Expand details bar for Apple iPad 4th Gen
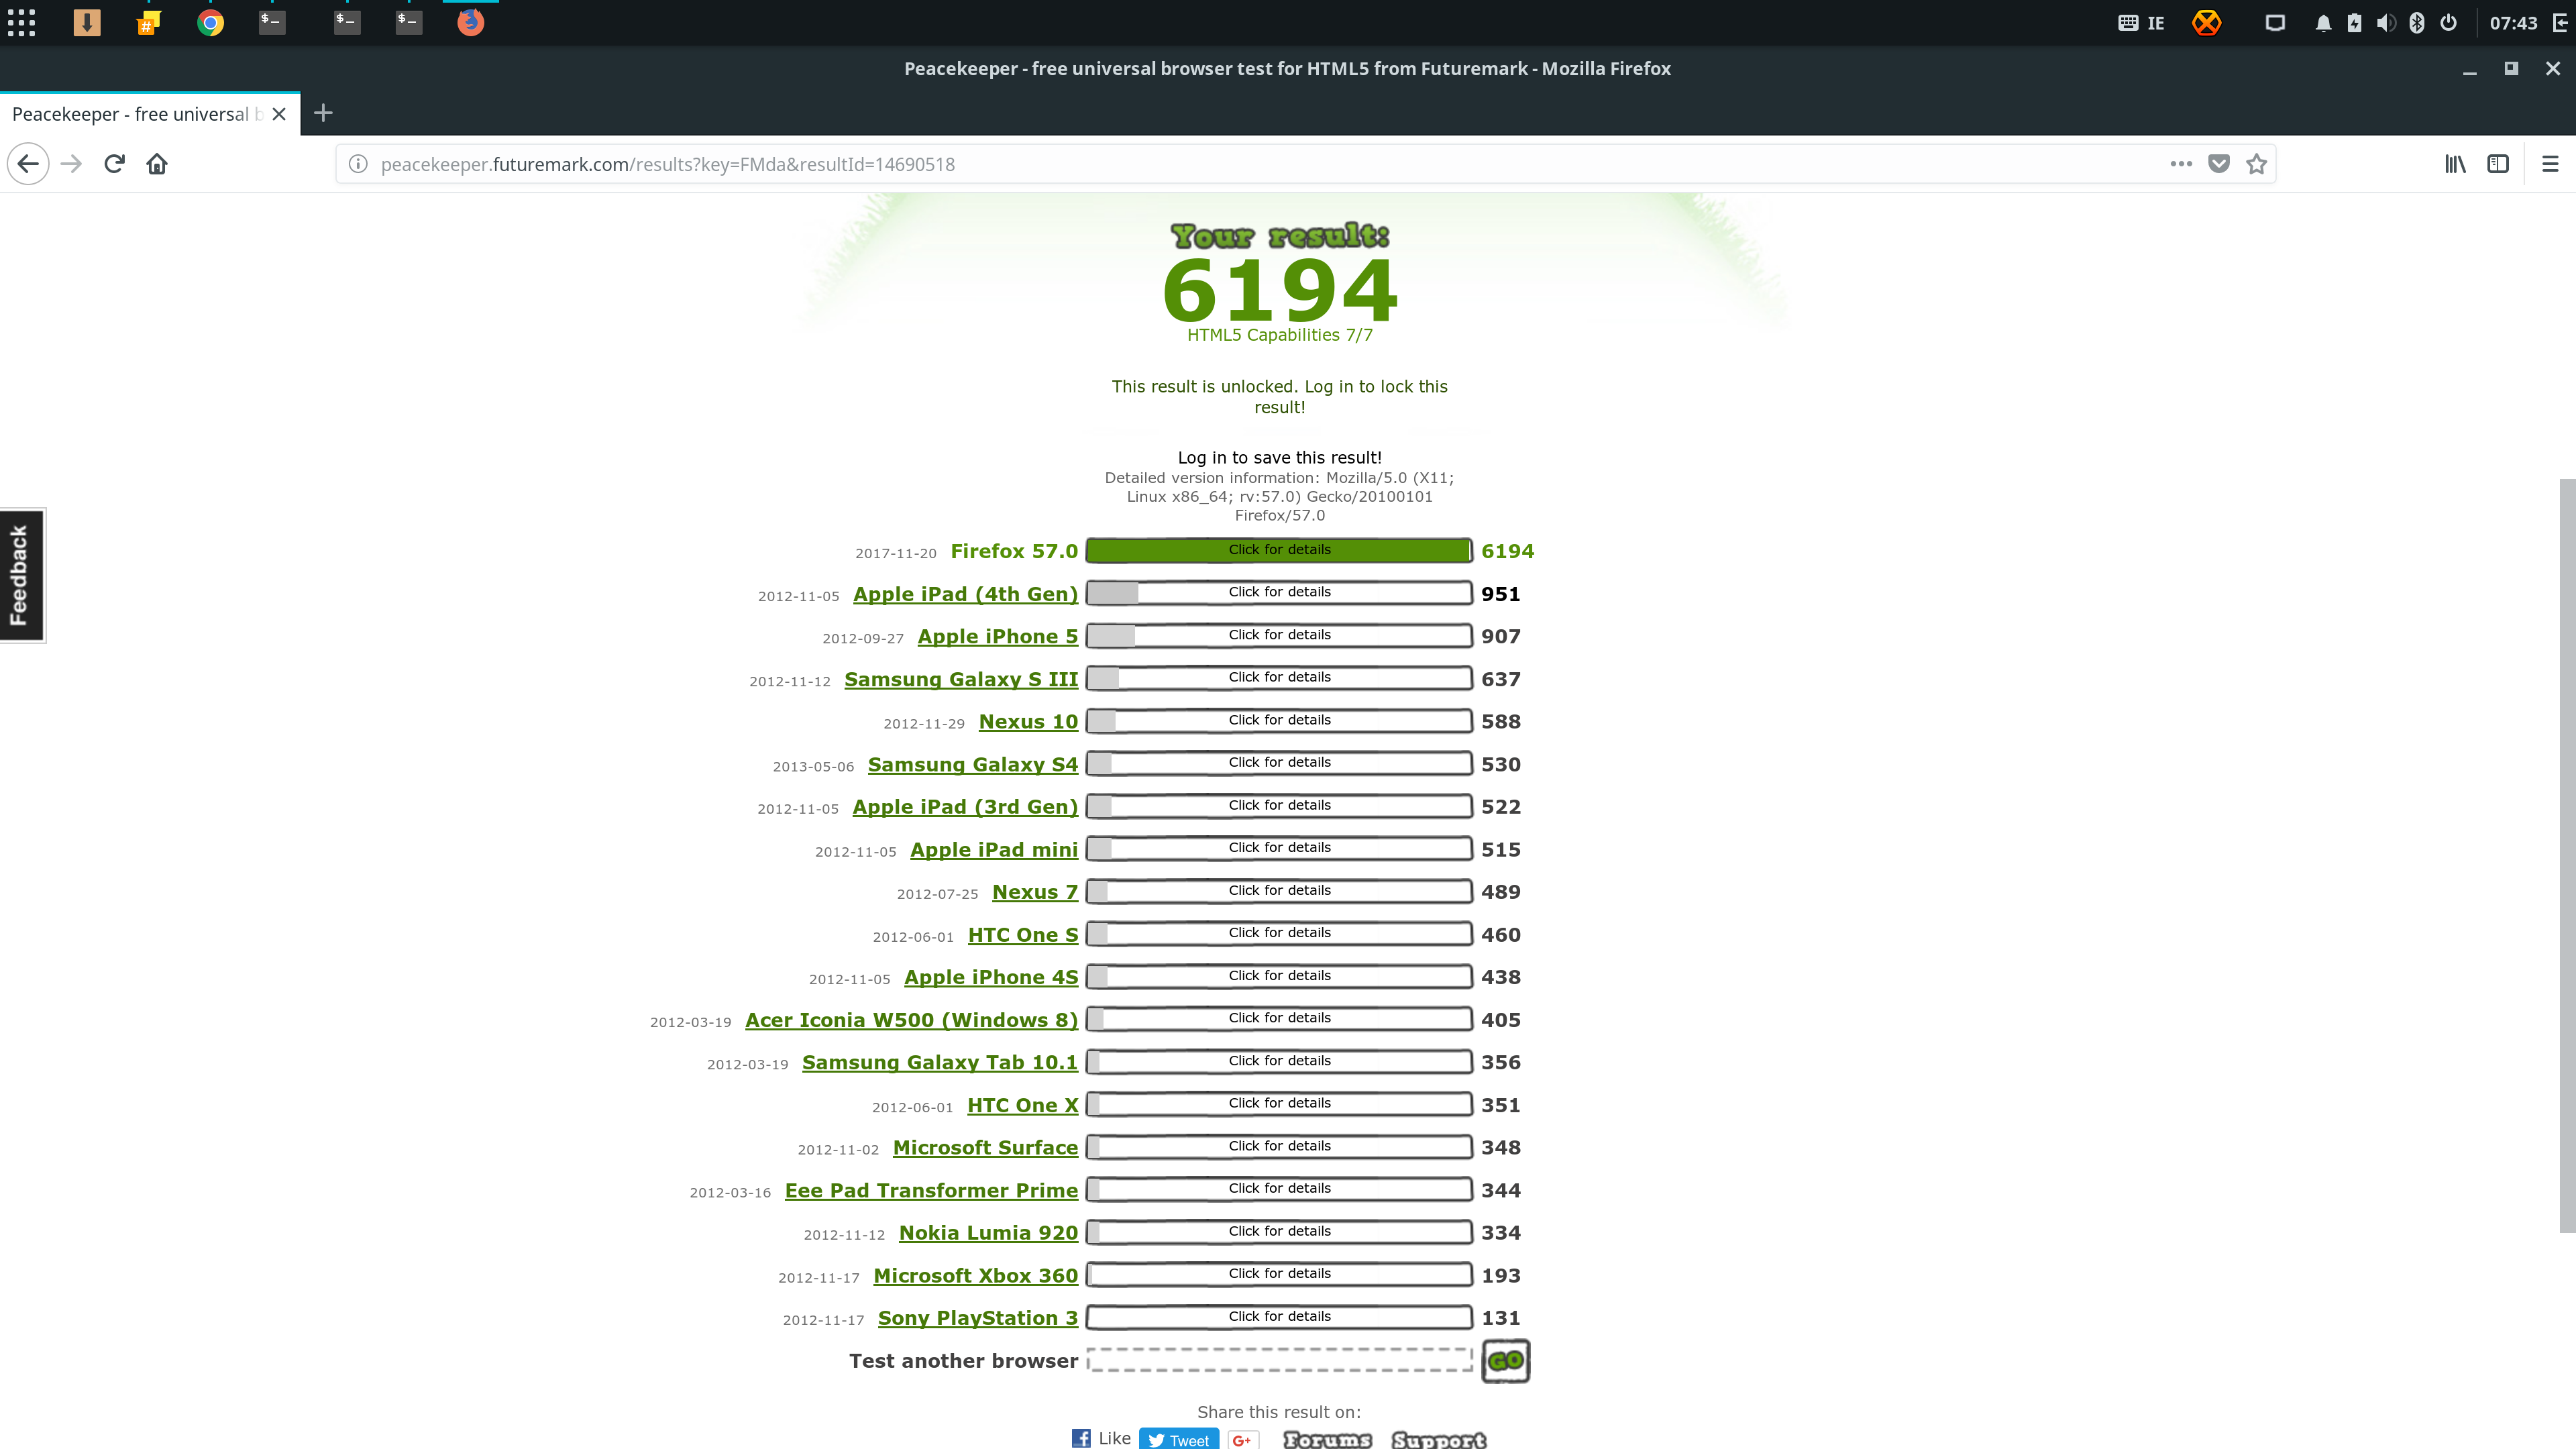This screenshot has width=2576, height=1449. click(x=1279, y=593)
